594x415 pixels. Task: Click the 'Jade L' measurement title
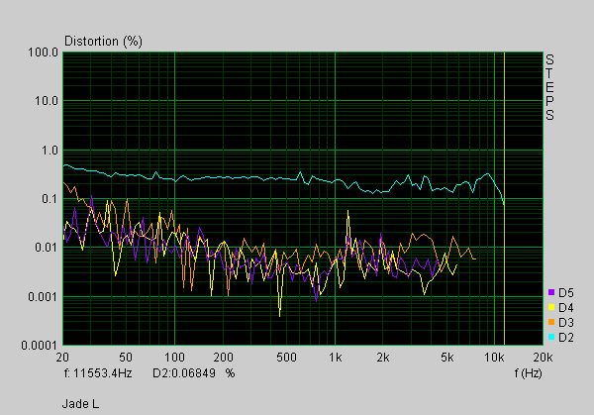81,404
